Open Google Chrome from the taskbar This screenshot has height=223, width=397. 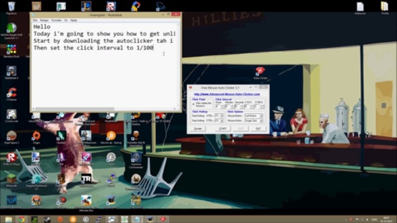(21, 219)
